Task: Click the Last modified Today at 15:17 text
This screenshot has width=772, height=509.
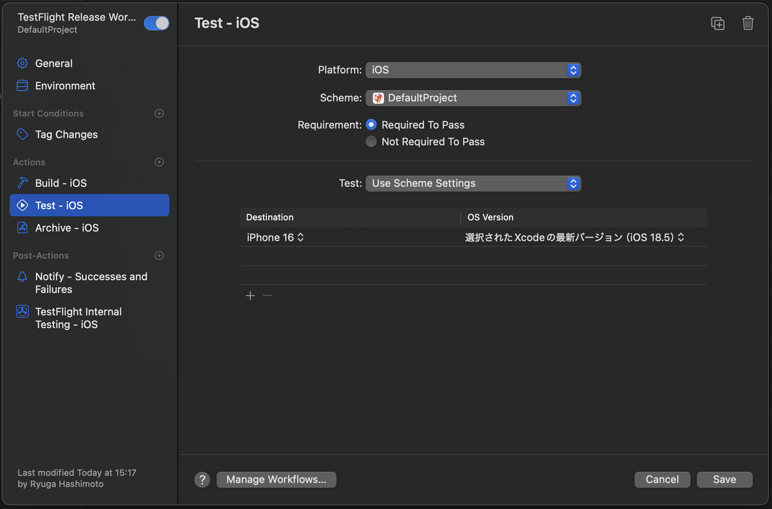Action: pos(77,473)
